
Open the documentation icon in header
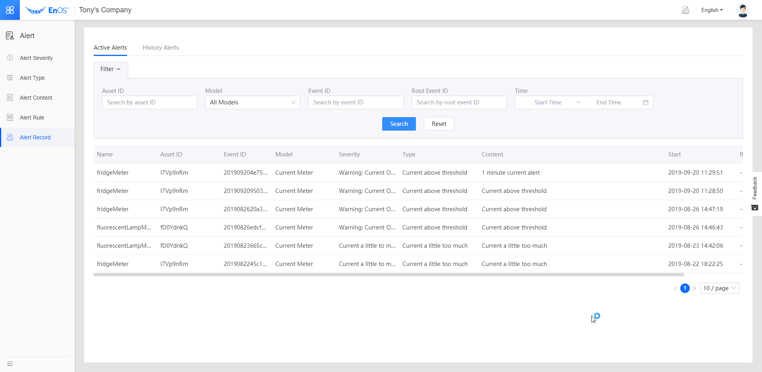685,10
